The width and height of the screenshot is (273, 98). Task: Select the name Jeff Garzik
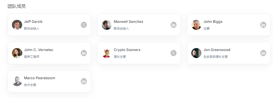[x=33, y=21]
